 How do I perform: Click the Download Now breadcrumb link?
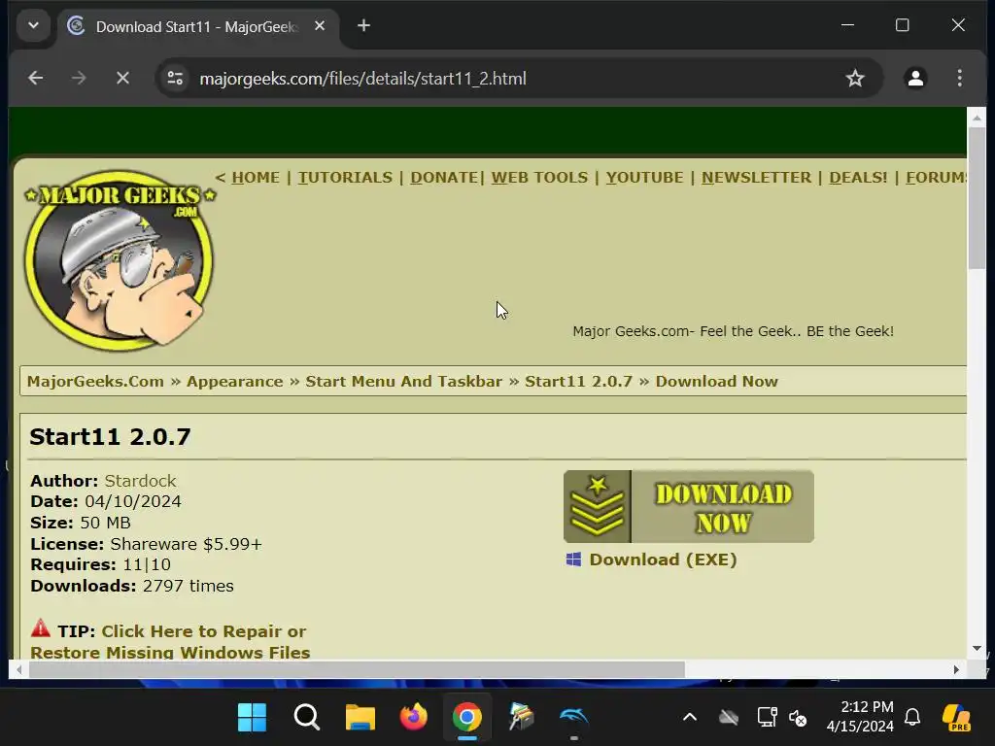pos(716,381)
